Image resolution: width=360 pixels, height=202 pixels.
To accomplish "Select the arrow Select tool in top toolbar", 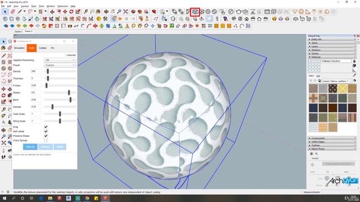I will [5, 11].
